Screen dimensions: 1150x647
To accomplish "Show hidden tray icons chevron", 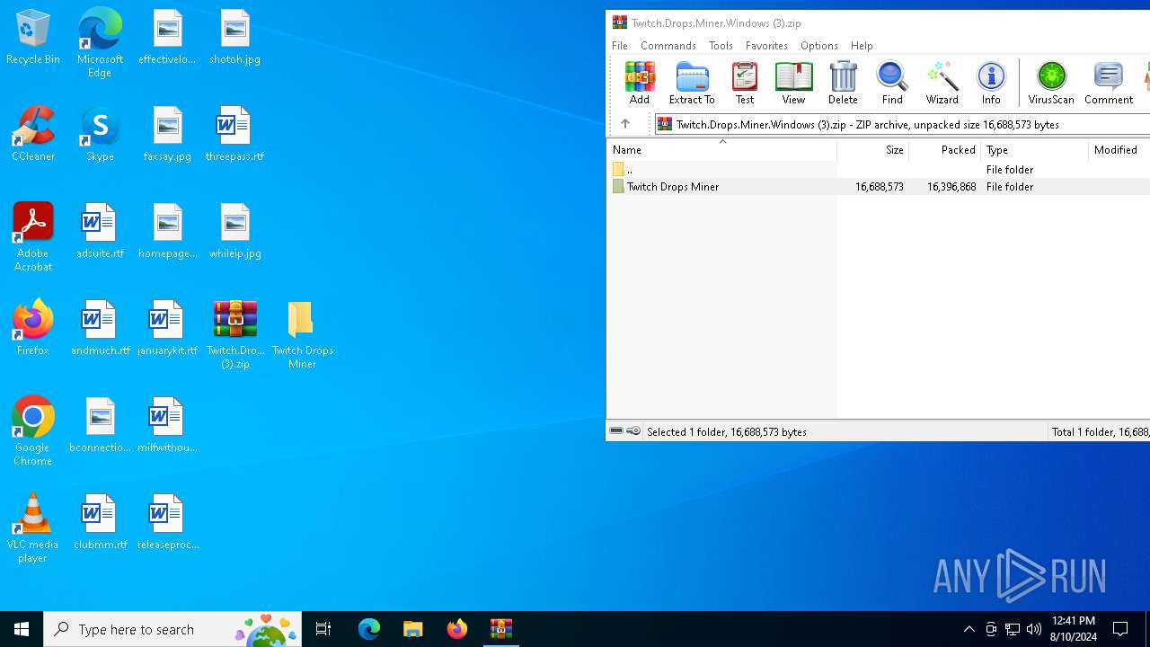I will pyautogui.click(x=969, y=629).
